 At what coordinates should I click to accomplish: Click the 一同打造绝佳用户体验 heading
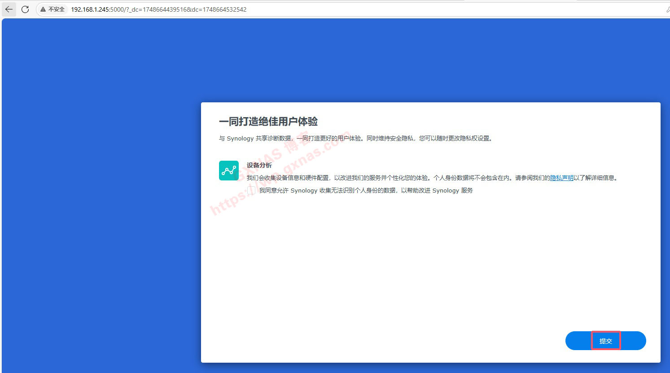[x=268, y=122]
